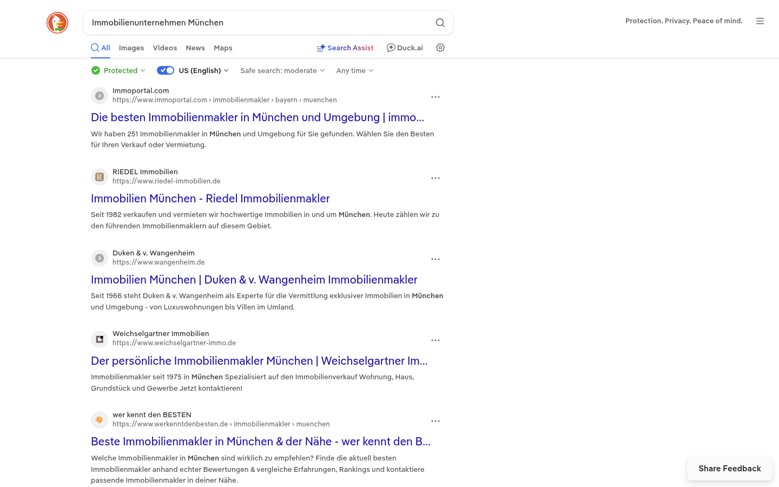
Task: Open 'Immobilien München - Riedel Immobilienmakler' link
Action: [210, 199]
